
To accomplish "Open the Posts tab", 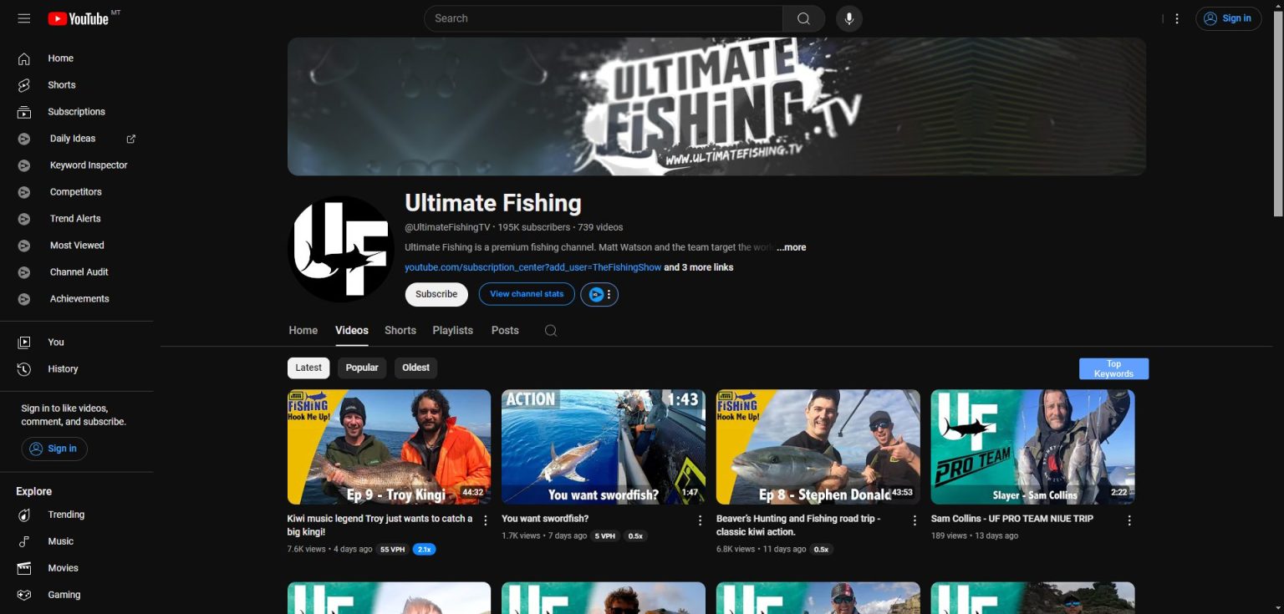I will pyautogui.click(x=505, y=331).
